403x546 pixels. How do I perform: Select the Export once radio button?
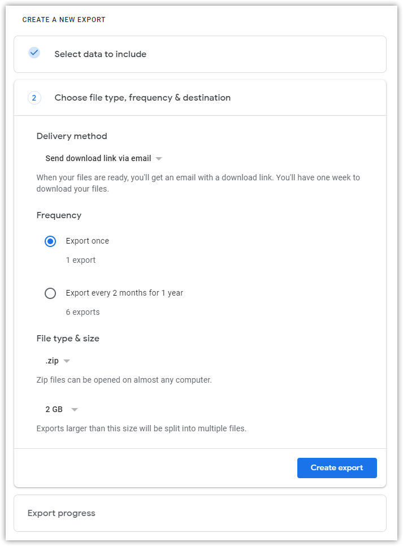pos(50,241)
